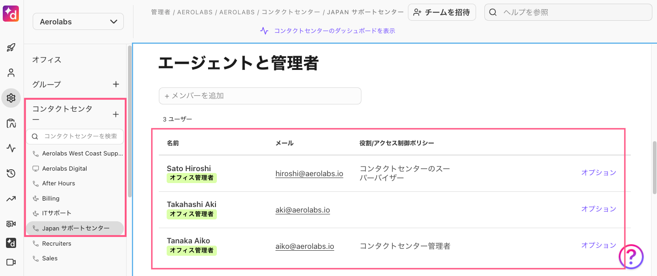
Task: Click コンタクトセンター管理者 role text
Action: click(x=405, y=246)
